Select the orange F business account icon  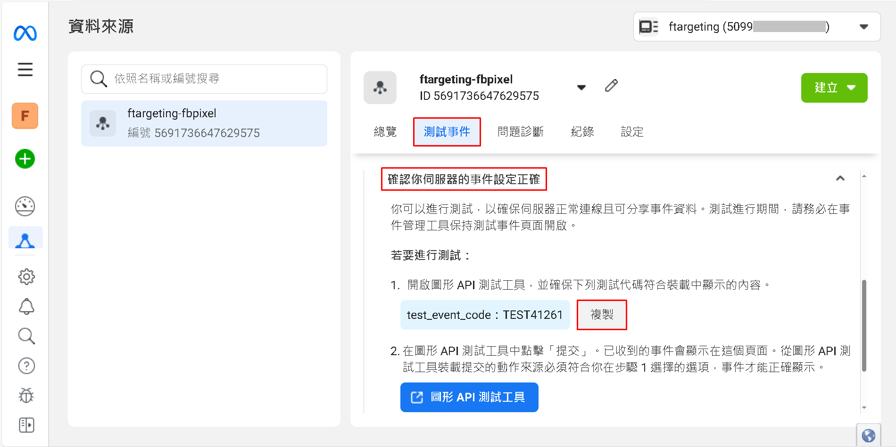tap(25, 116)
